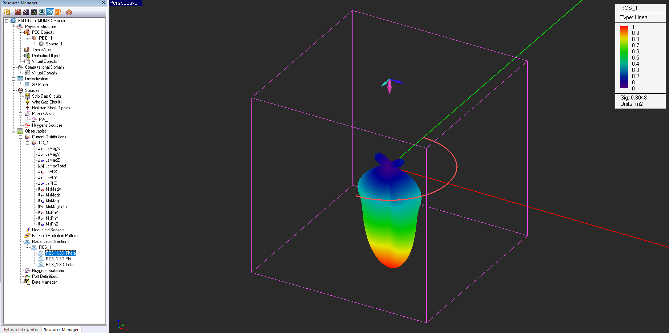
Task: Click the orange module toolbar icon
Action: [x=58, y=12]
